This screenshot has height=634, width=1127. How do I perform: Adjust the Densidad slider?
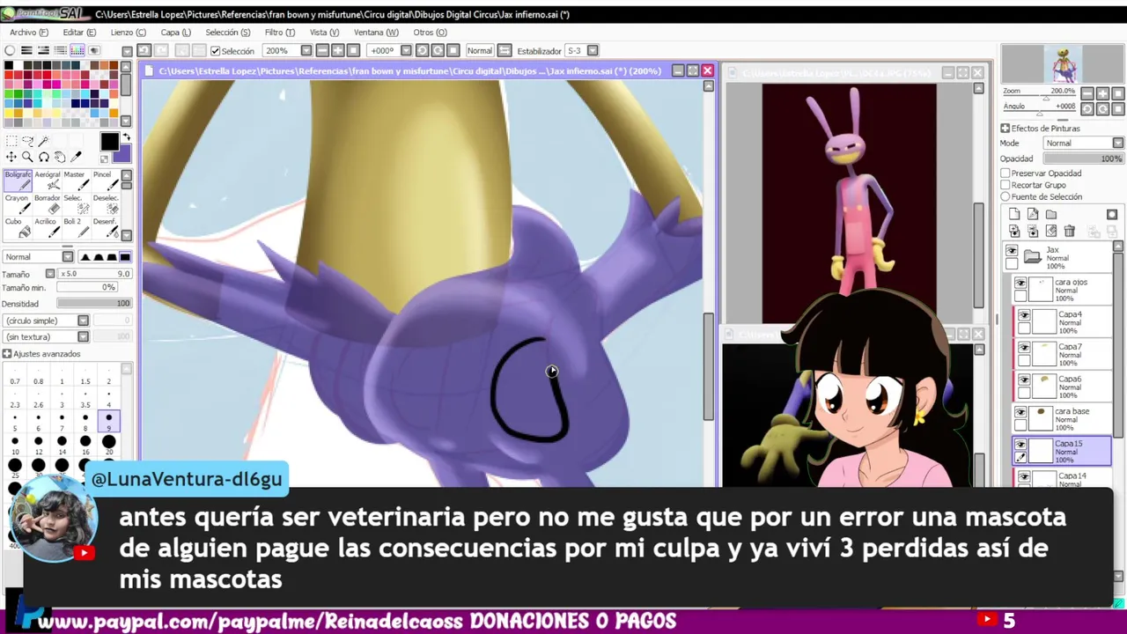click(94, 303)
